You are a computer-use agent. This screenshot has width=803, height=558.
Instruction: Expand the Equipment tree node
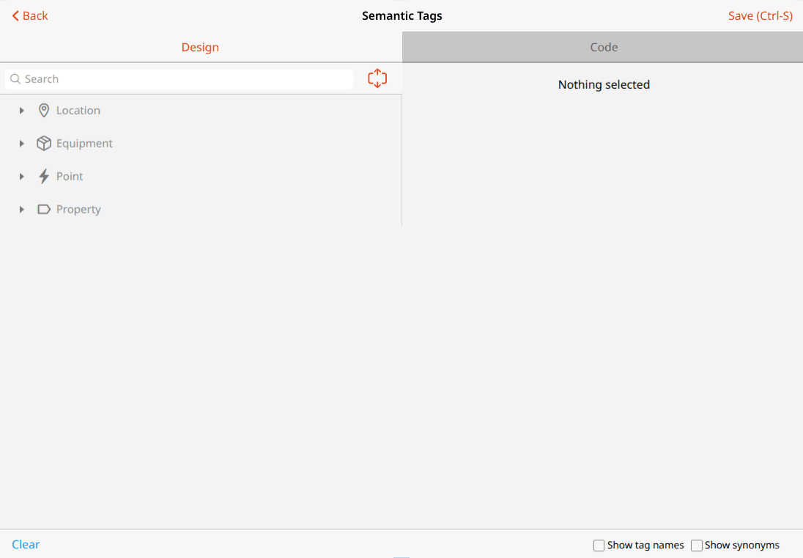point(21,143)
